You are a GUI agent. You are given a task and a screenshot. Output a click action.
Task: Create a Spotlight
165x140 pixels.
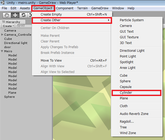coord(137,62)
